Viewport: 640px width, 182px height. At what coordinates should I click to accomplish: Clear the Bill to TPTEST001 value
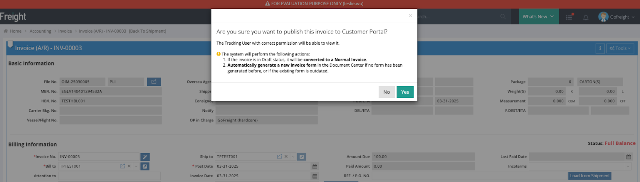(129, 166)
